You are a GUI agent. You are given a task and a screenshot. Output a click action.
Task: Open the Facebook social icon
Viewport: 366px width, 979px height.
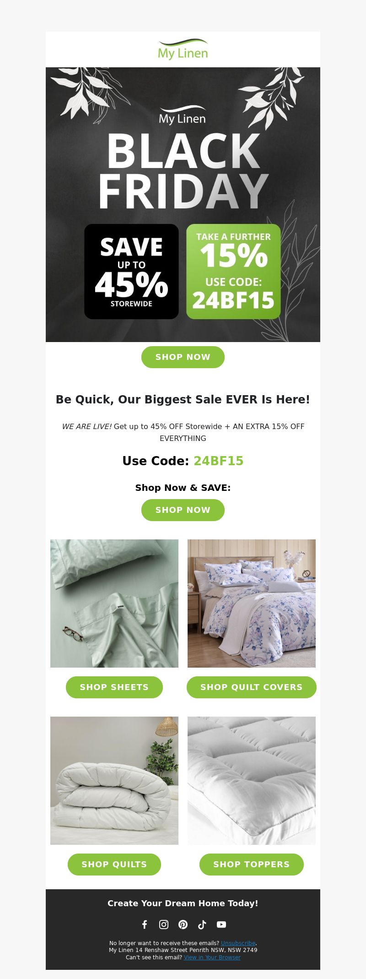145,925
